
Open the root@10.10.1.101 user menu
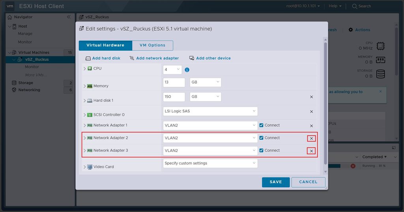[x=303, y=6]
